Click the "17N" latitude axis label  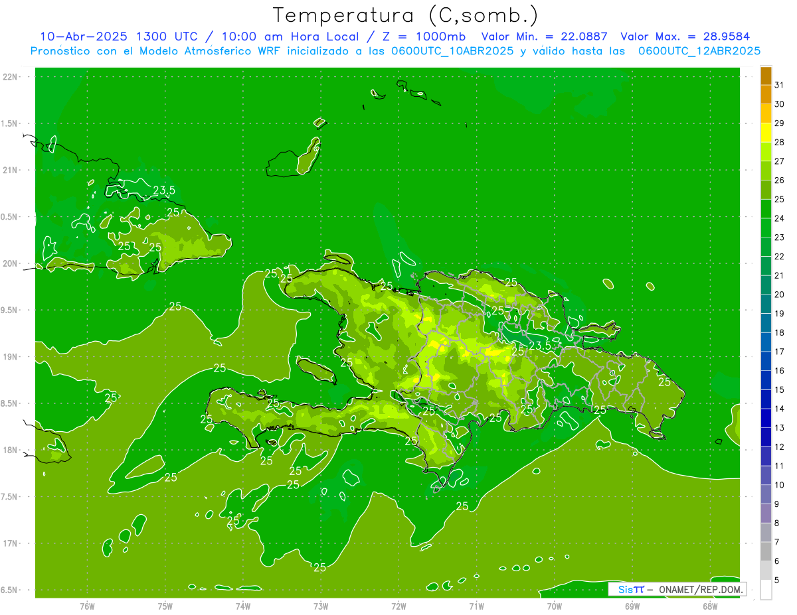point(10,544)
